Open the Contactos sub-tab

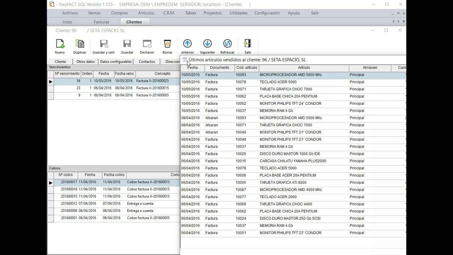click(147, 62)
